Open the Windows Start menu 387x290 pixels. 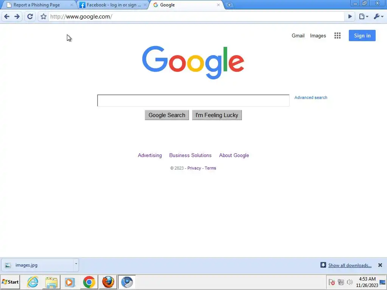[10, 282]
